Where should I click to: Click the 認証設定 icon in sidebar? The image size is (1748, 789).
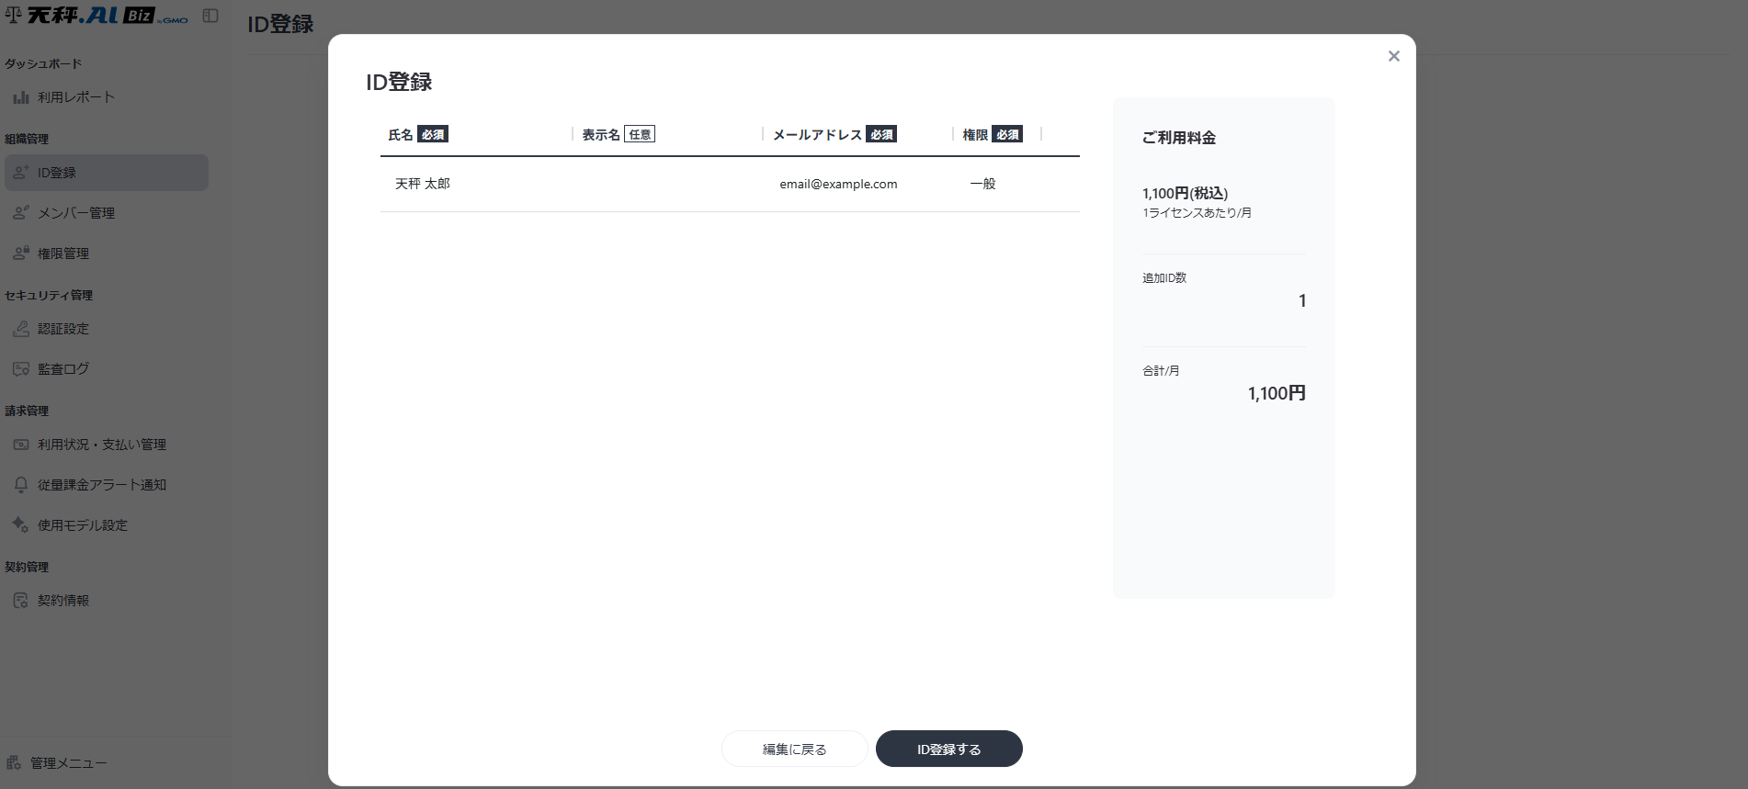coord(20,329)
